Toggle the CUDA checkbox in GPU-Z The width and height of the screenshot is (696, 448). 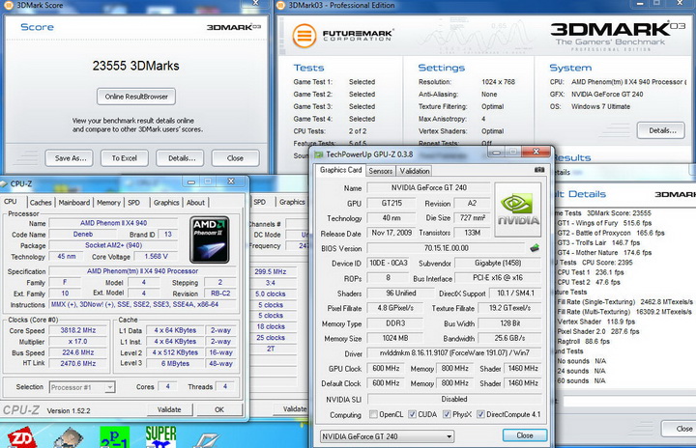pyautogui.click(x=412, y=414)
